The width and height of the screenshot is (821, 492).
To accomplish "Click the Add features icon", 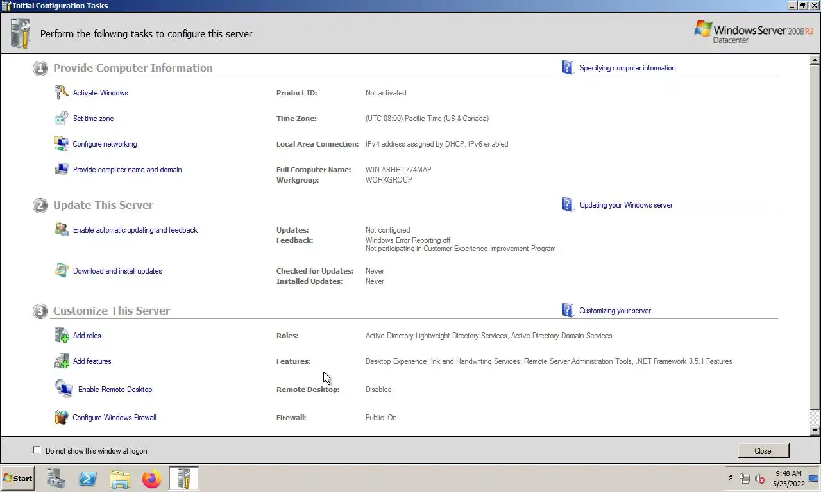I will 61,361.
